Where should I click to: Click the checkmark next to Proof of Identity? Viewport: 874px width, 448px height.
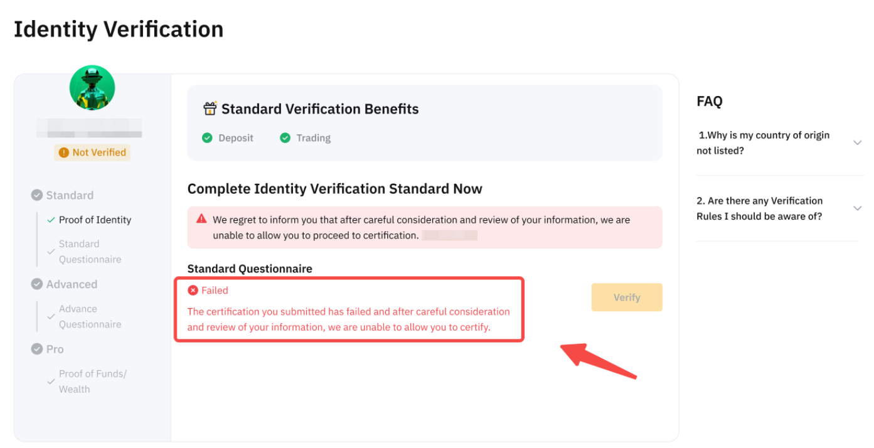point(51,220)
